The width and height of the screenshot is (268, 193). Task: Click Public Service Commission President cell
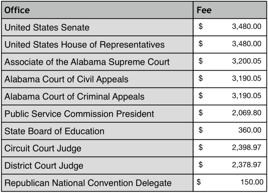point(79,114)
